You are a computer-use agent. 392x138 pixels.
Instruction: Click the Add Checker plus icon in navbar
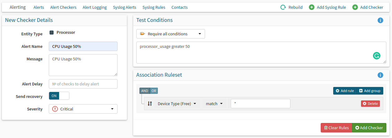click(x=355, y=7)
